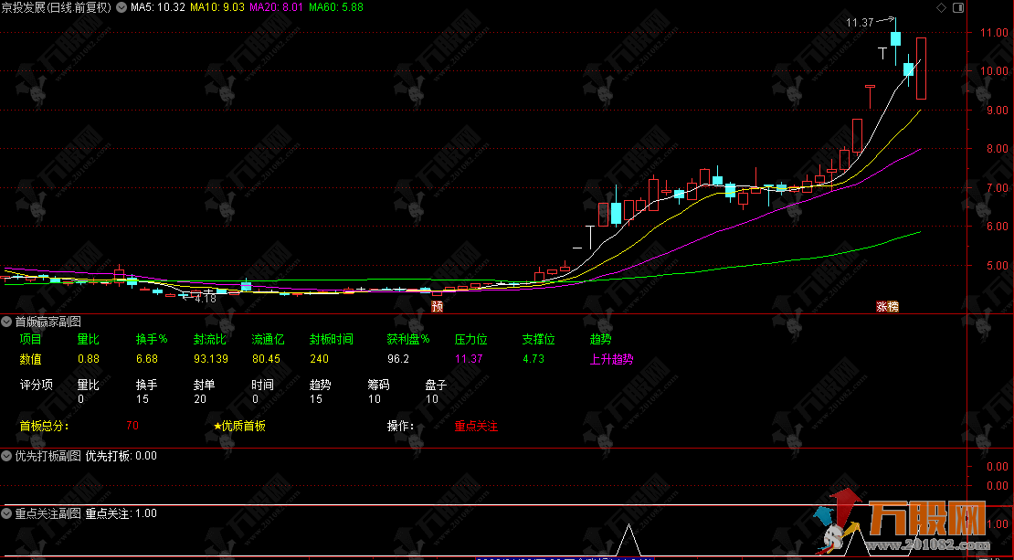Click the diamond icon at top right
This screenshot has height=560, width=1014.
pyautogui.click(x=942, y=7)
